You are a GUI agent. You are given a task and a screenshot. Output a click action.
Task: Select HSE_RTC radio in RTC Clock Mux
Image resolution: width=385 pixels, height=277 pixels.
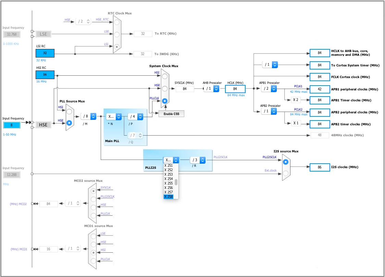(x=117, y=22)
